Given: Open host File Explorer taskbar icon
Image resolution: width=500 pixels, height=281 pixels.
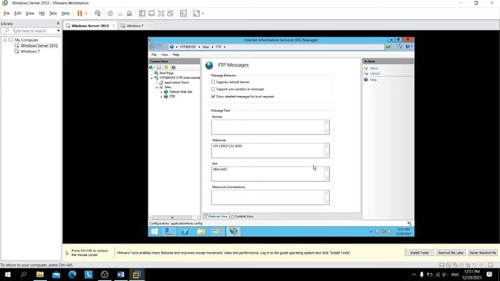Looking at the screenshot, I should pyautogui.click(x=40, y=274).
